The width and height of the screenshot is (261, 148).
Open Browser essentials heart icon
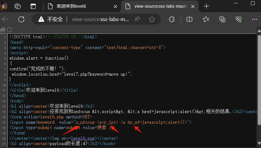pyautogui.click(x=239, y=19)
